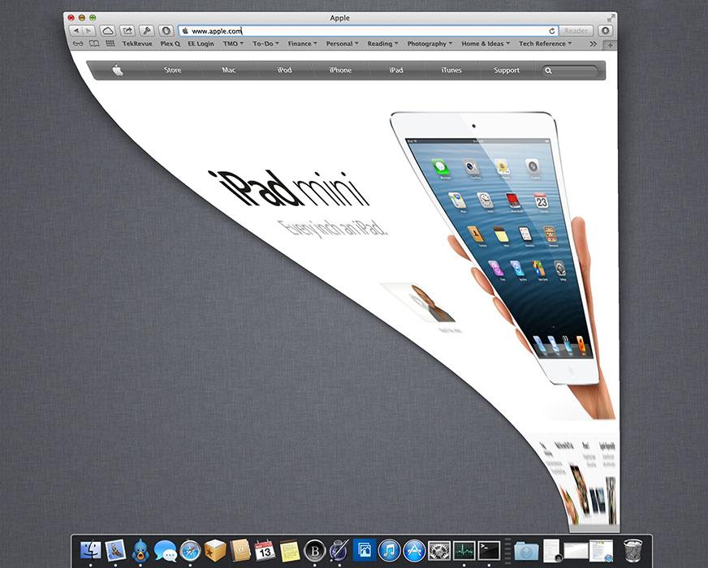This screenshot has height=568, width=708.
Task: Open Reading List glasses icon
Action: coord(78,44)
